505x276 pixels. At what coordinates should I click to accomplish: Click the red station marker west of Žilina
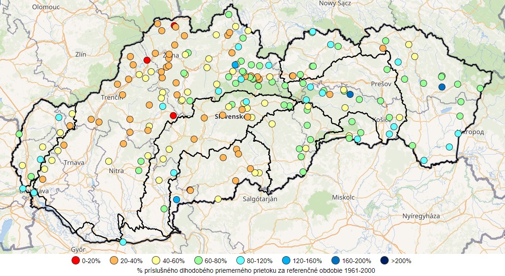tap(147, 60)
